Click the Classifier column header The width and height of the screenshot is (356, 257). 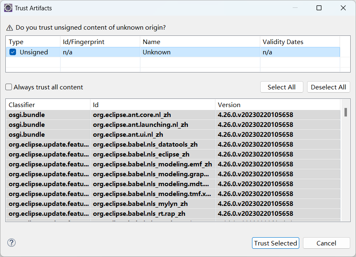click(x=48, y=105)
